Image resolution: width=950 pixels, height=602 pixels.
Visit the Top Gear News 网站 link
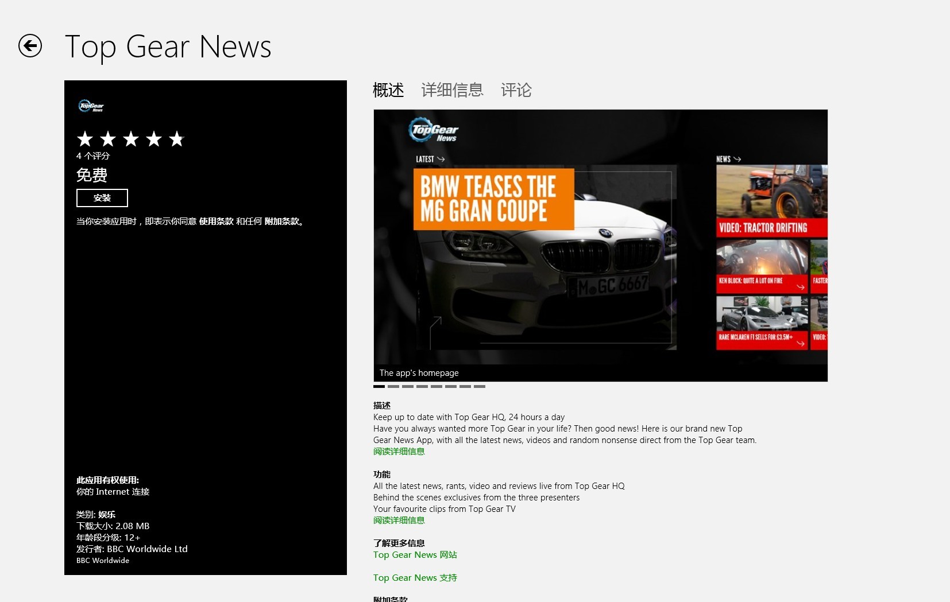coord(415,555)
